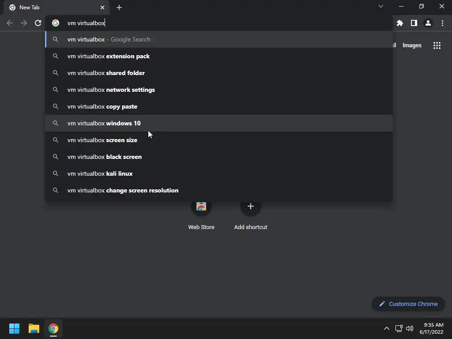Open the tab search dropdown arrow
Viewport: 452px width, 339px height.
click(x=381, y=7)
